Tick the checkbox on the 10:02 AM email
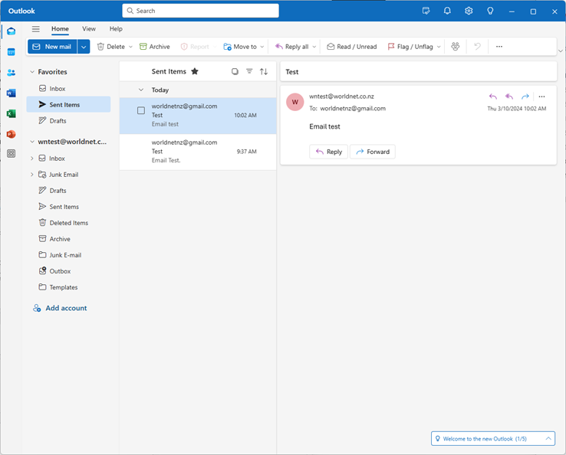This screenshot has width=566, height=455. [141, 110]
